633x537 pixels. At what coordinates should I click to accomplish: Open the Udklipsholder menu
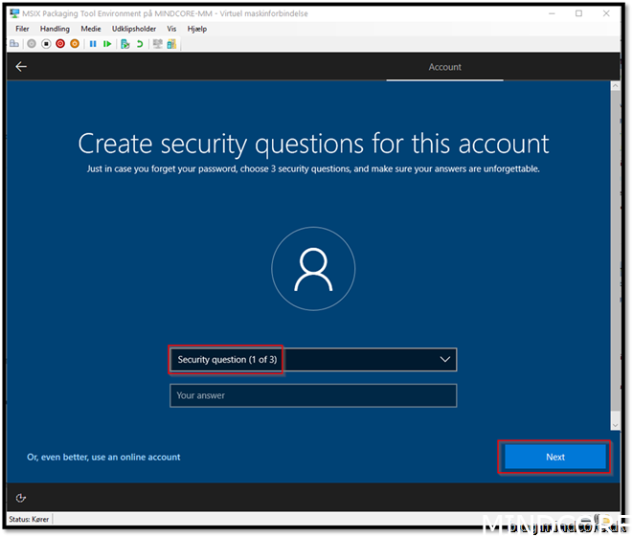[x=134, y=30]
